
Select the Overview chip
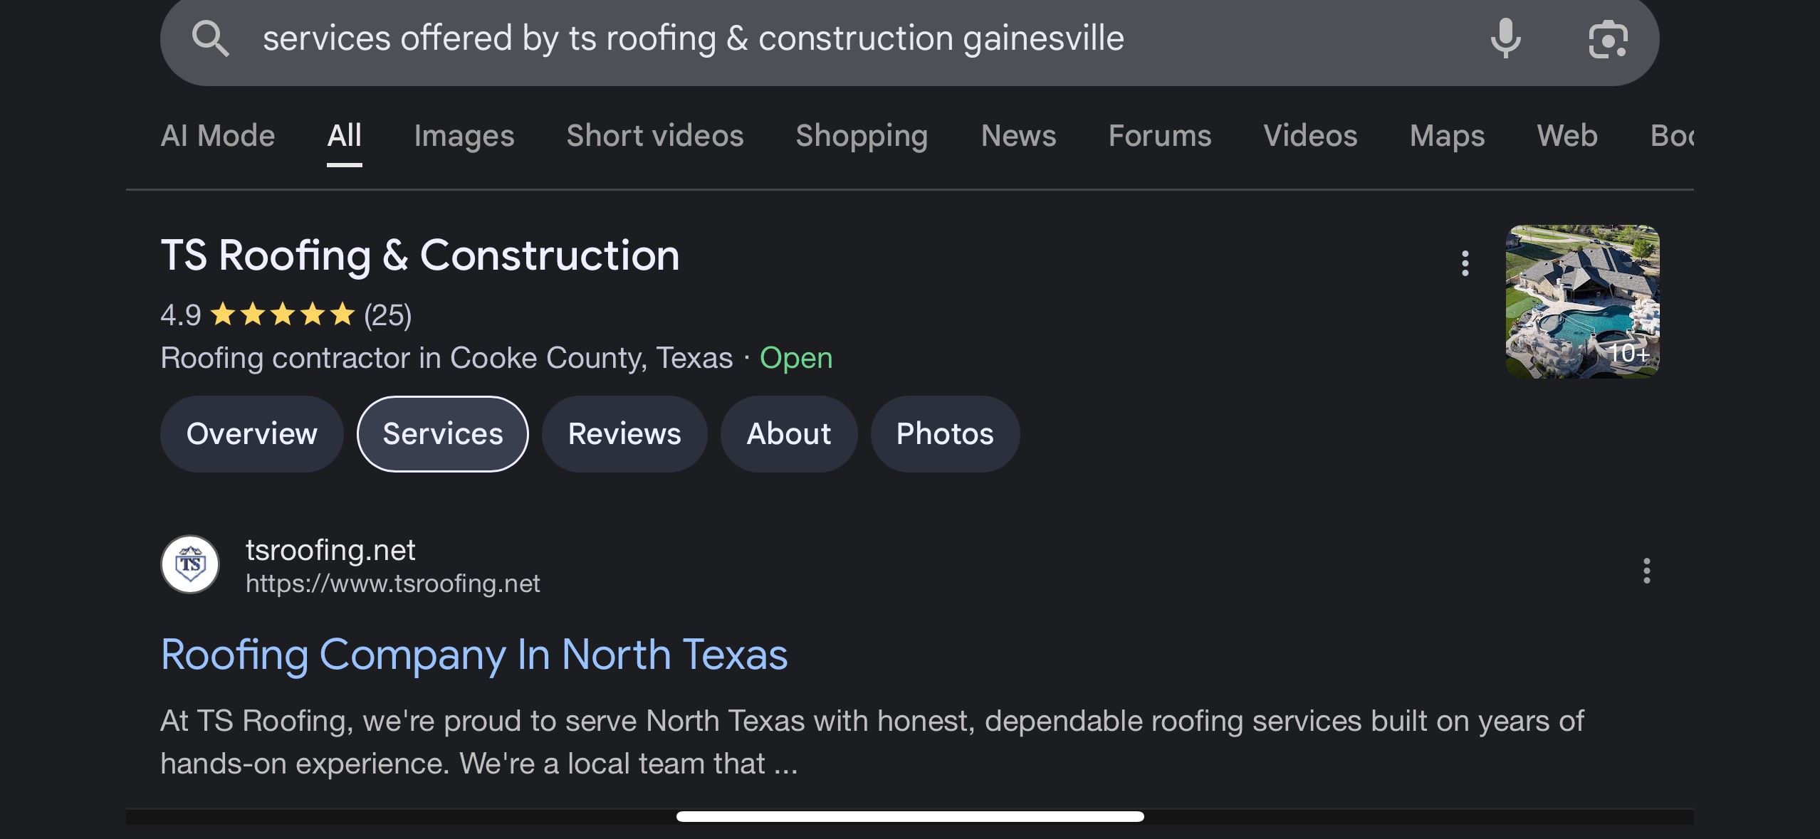tap(252, 434)
